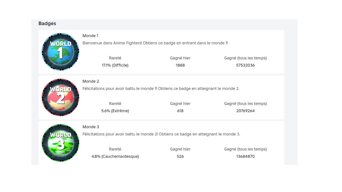Click the 20769264 all-time total
Screen dimensions: 342x192
coord(245,111)
